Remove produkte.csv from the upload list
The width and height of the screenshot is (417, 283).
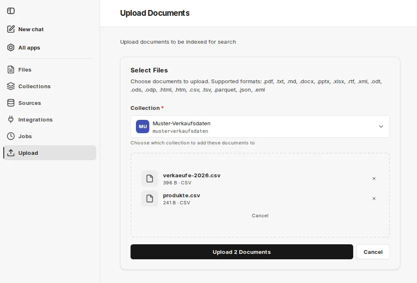tap(374, 199)
